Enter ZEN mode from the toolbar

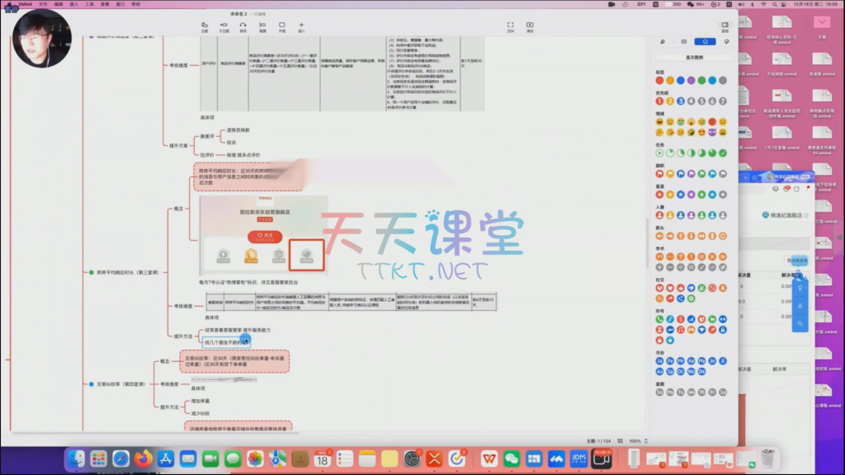click(x=511, y=26)
